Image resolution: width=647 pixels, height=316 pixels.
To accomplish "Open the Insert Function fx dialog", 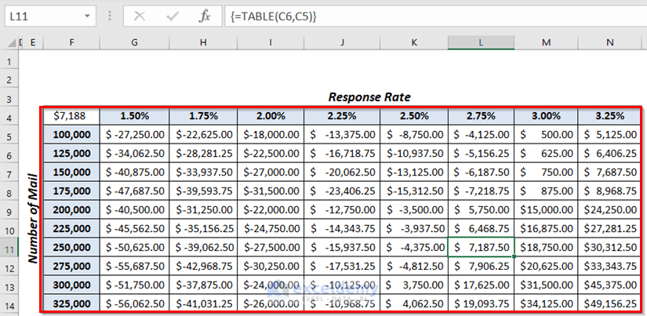I will pos(204,16).
